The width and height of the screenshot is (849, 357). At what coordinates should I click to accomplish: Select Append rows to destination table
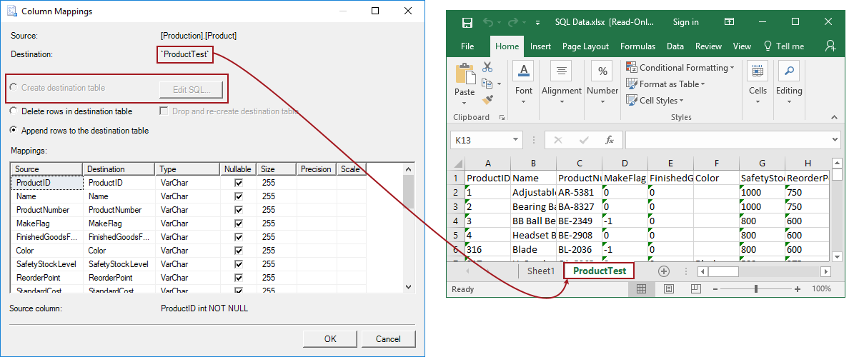coord(14,131)
